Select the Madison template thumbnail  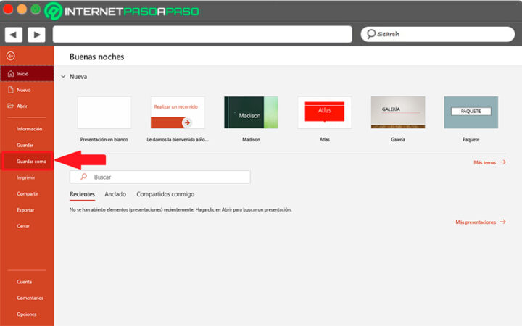(x=251, y=112)
